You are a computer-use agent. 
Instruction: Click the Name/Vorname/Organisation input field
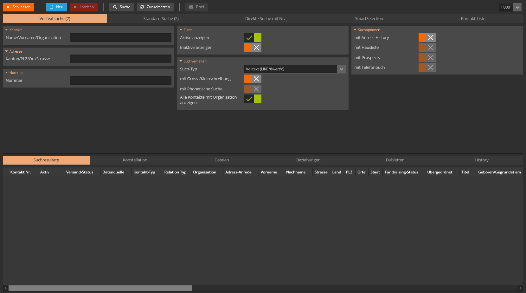pos(120,37)
